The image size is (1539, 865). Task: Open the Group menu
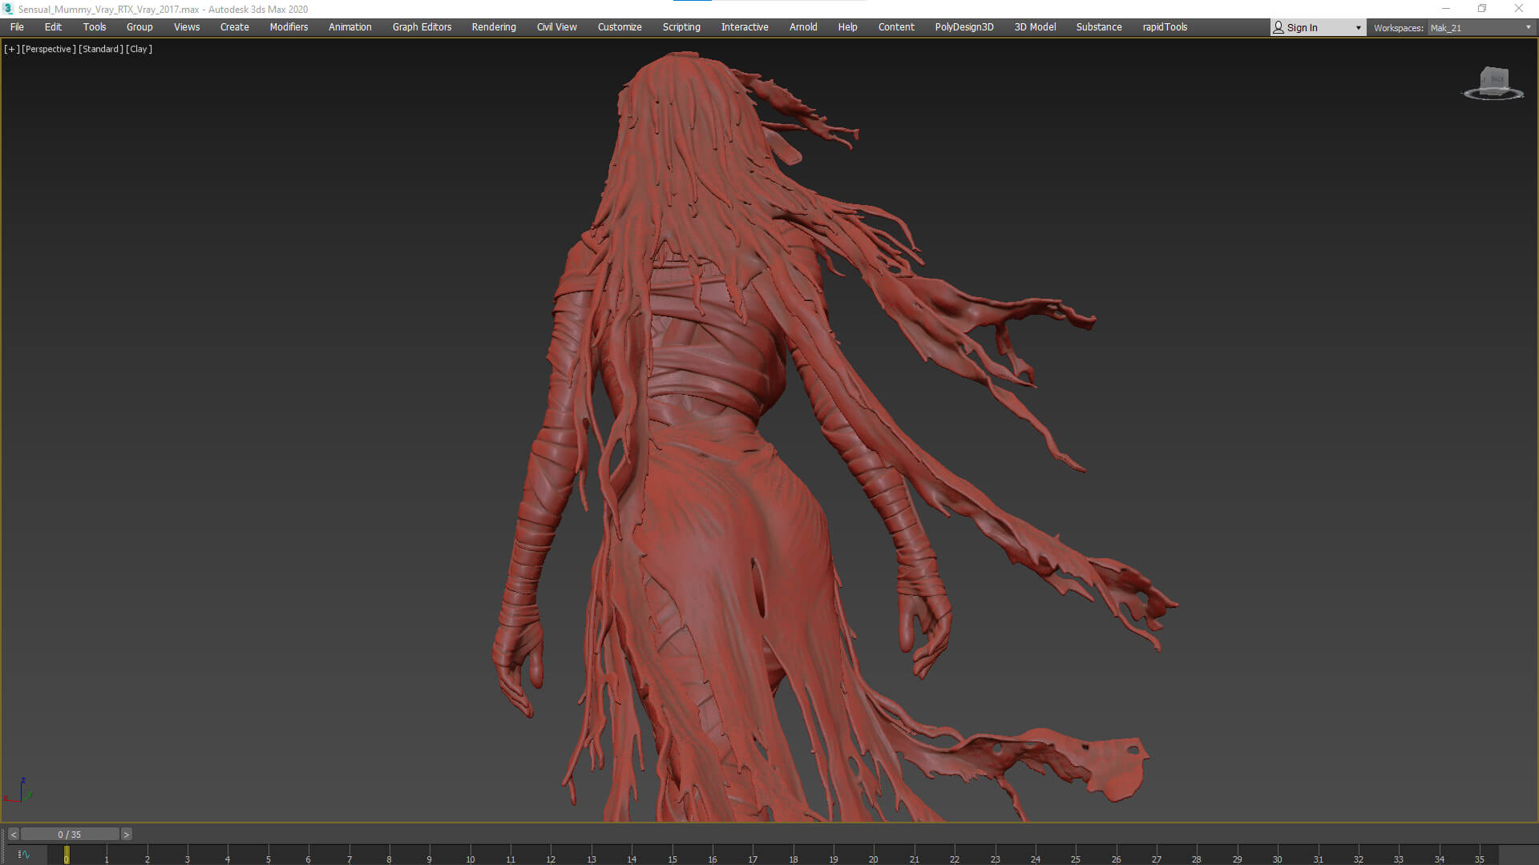click(x=139, y=27)
